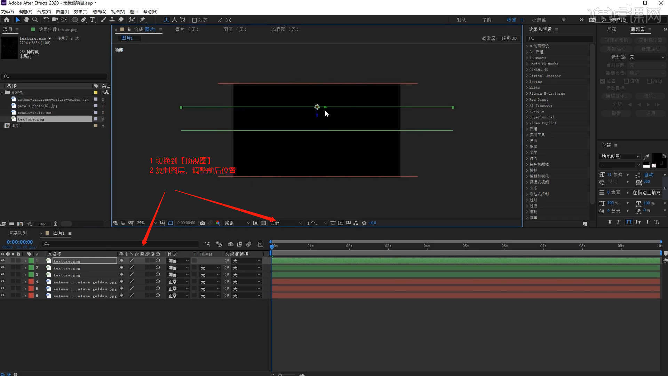Switch to the 渲染队列 tab

[x=17, y=233]
